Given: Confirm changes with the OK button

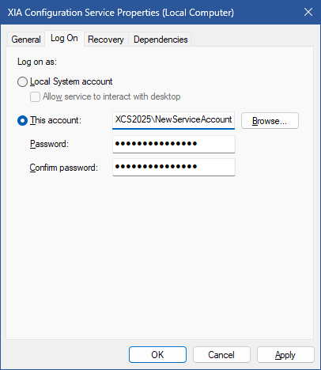Looking at the screenshot, I should [157, 355].
